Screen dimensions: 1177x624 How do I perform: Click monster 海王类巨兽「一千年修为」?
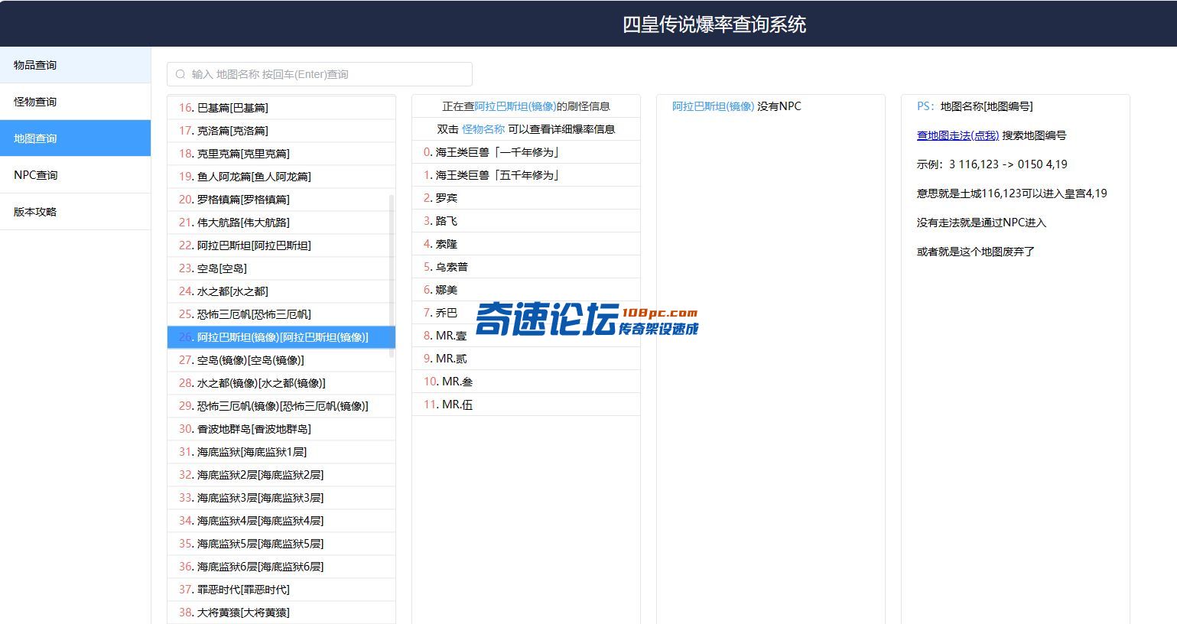coord(526,152)
